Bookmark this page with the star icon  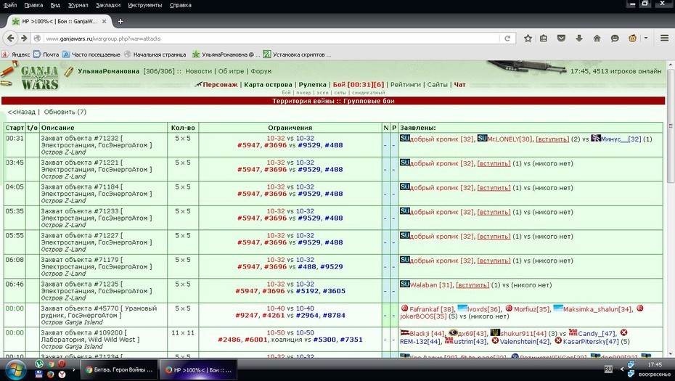(x=528, y=38)
